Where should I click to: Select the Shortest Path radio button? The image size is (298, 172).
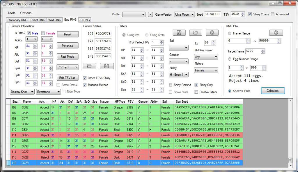[230, 91]
